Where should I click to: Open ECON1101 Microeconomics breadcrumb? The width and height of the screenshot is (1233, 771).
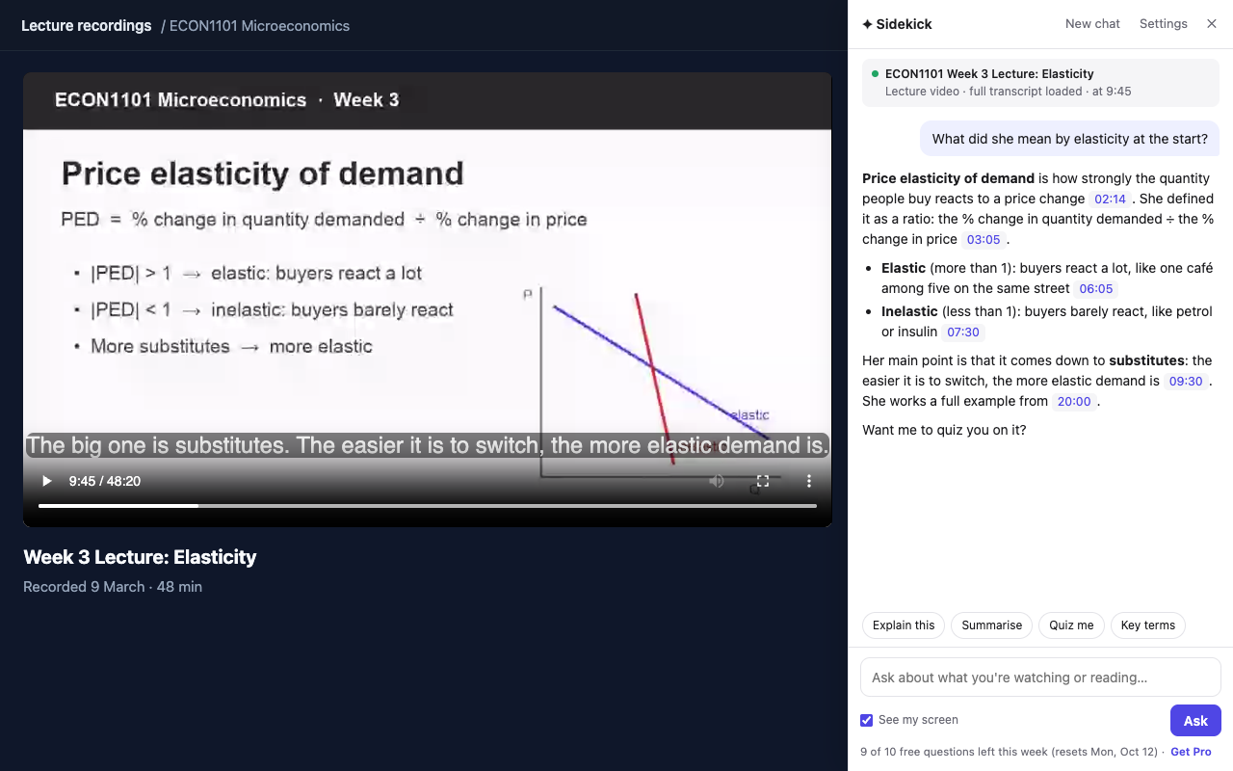[x=260, y=26]
